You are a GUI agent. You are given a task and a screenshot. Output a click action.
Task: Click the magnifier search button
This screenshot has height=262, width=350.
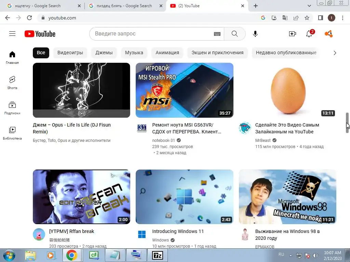tap(234, 34)
